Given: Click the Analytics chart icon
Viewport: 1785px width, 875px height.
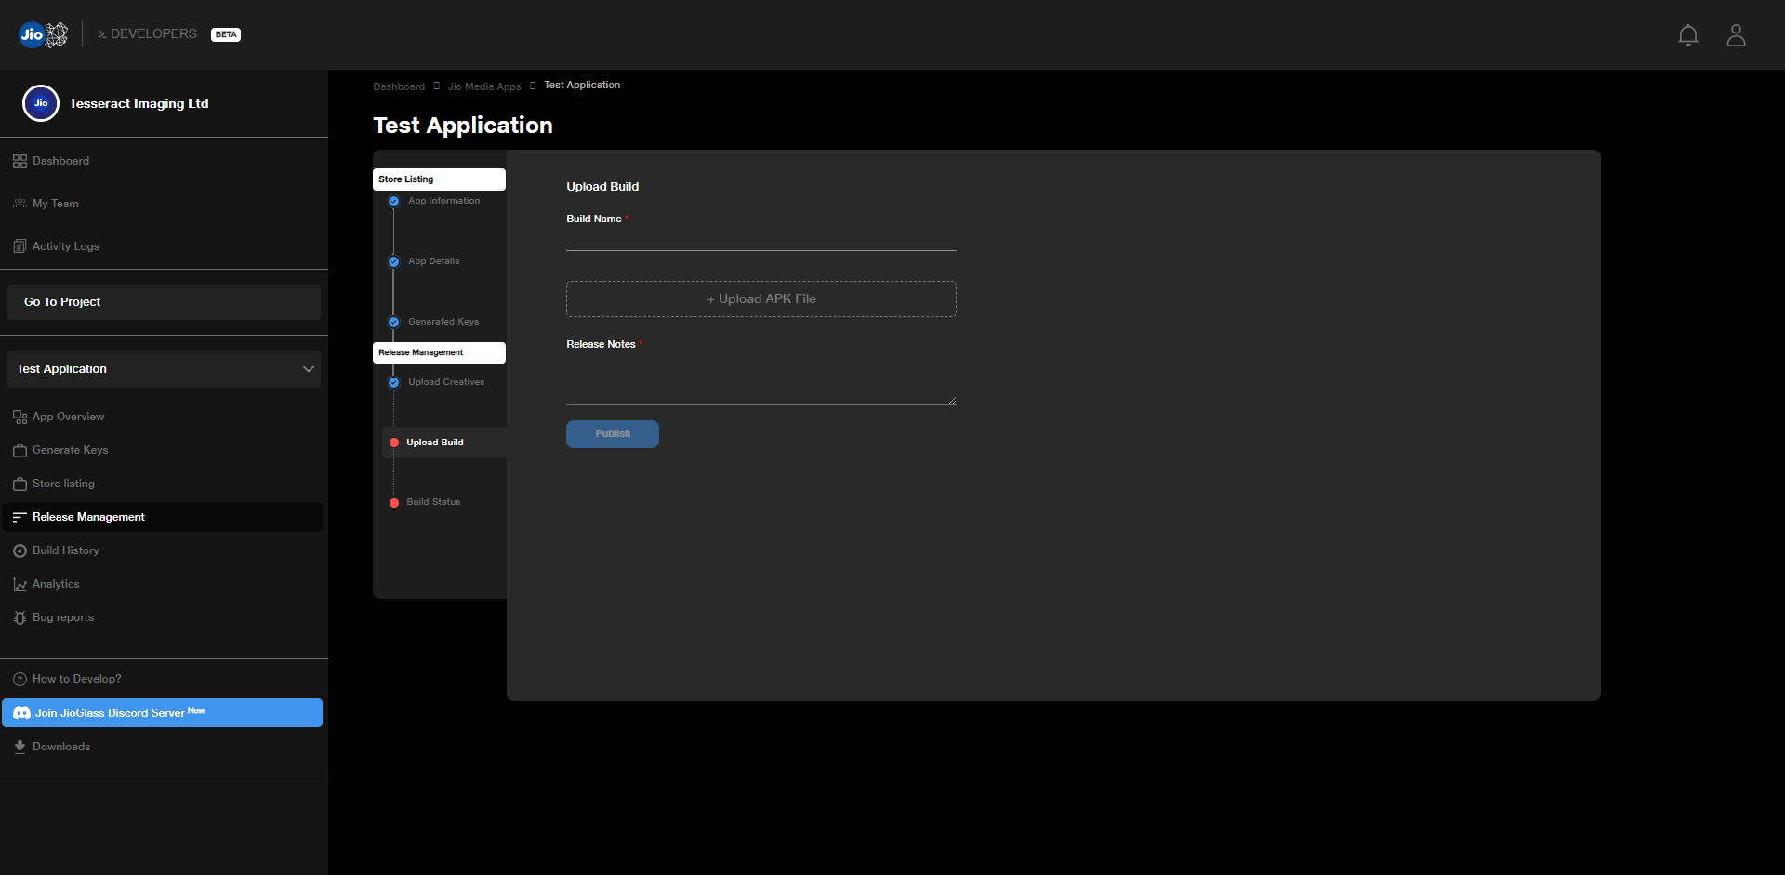Looking at the screenshot, I should (20, 585).
